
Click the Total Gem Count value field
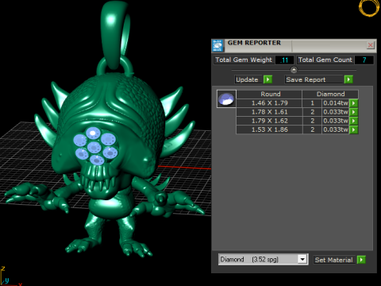[x=364, y=60]
